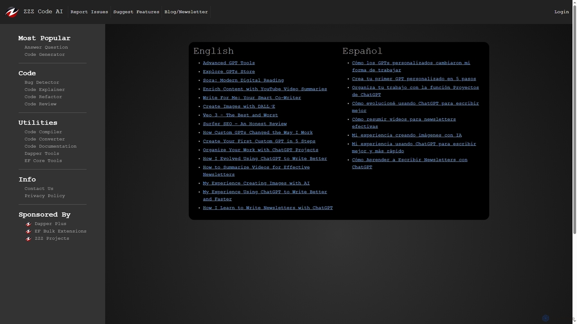The height and width of the screenshot is (324, 577).
Task: Select Bug Detector in the sidebar
Action: click(x=41, y=82)
